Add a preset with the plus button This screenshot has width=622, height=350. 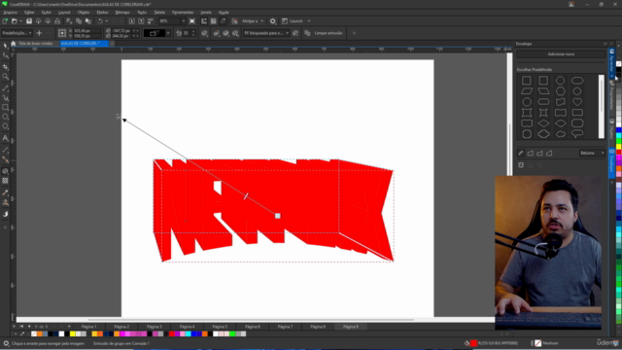pos(39,33)
